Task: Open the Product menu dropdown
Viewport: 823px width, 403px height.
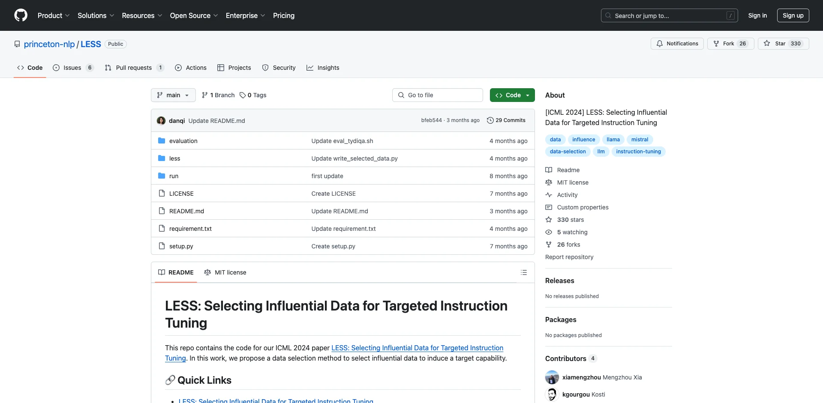Action: pyautogui.click(x=54, y=15)
